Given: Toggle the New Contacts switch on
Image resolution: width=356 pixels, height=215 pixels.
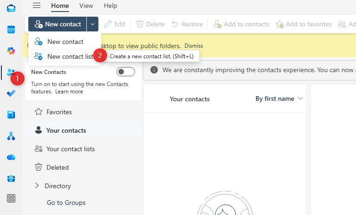Looking at the screenshot, I should point(125,72).
